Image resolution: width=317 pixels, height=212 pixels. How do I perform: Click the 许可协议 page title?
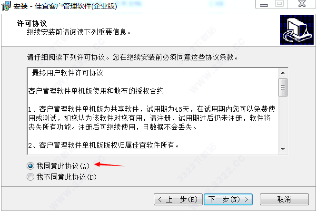click(x=32, y=23)
